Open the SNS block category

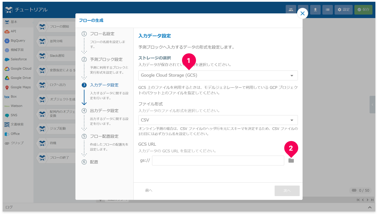click(18, 115)
